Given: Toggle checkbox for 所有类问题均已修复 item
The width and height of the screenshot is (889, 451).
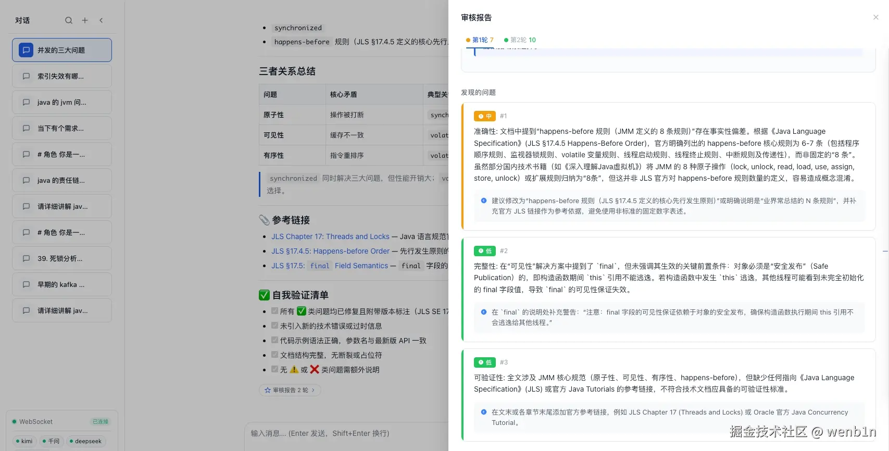Looking at the screenshot, I should tap(274, 311).
